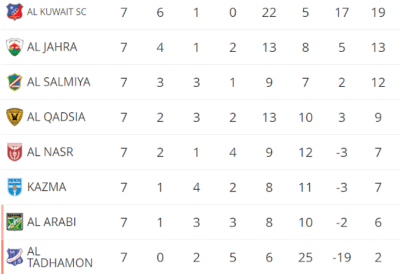Open the AL TADHAMON team name

click(x=59, y=257)
